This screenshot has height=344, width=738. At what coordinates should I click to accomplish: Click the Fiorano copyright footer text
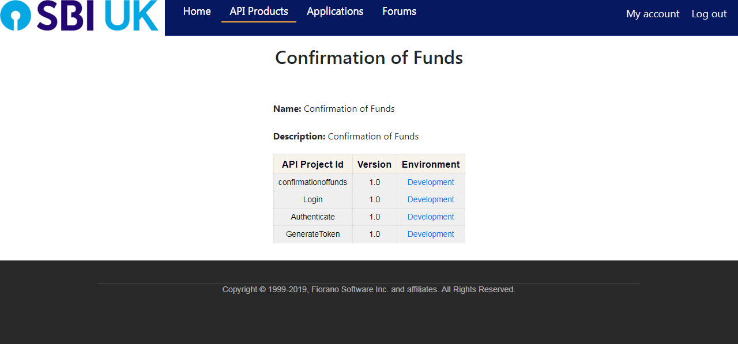pos(369,289)
